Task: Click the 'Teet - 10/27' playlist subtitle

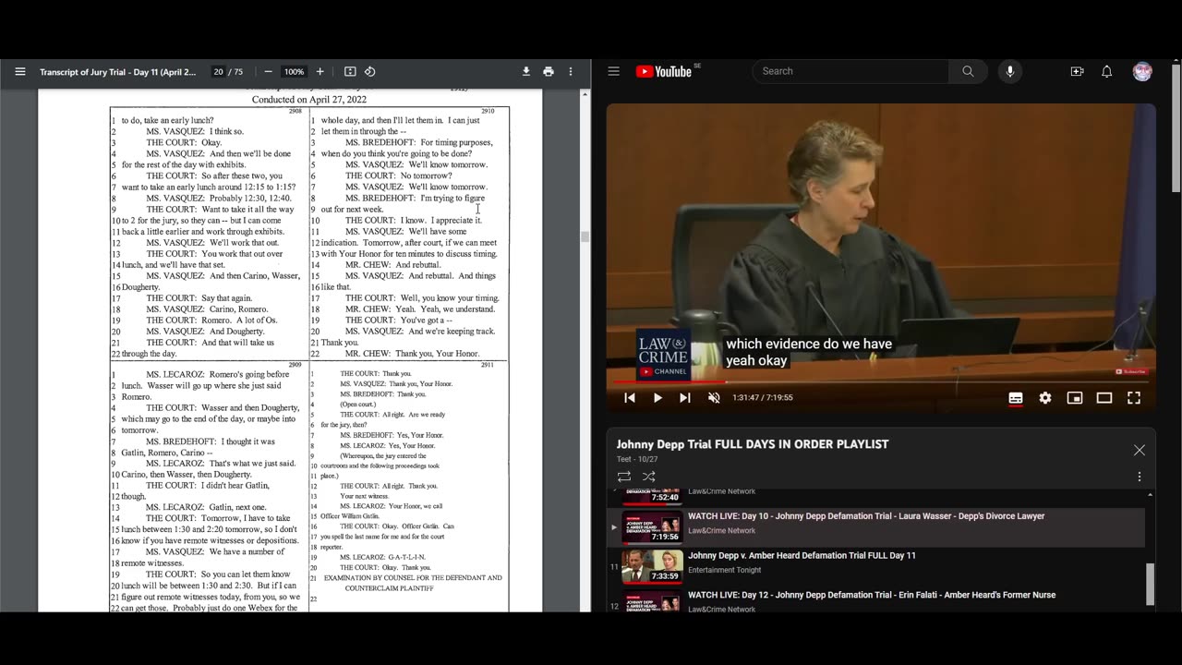Action: click(x=637, y=459)
